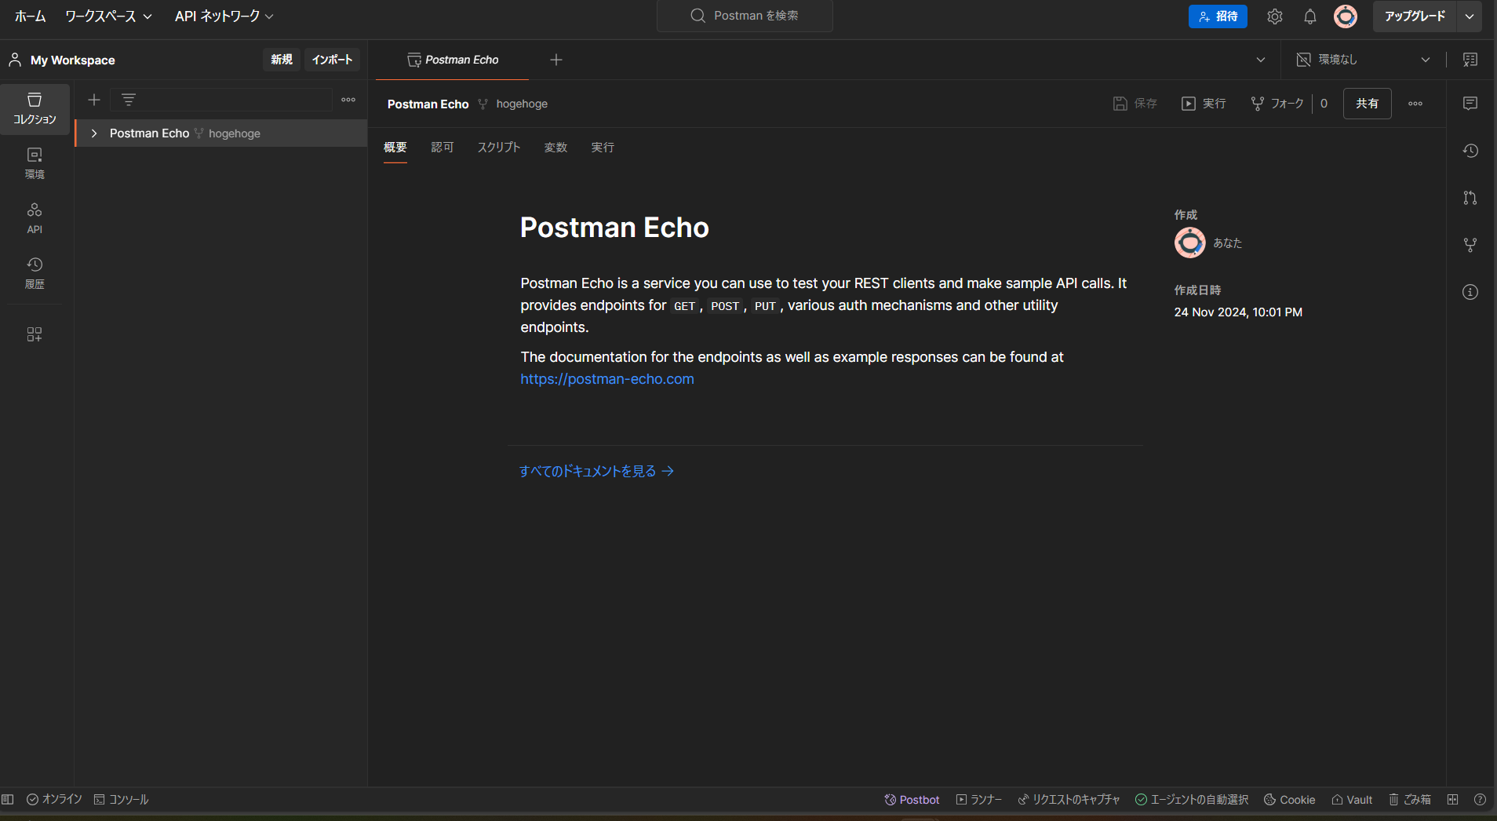Click エージェントの自動選択 in status bar
This screenshot has height=821, width=1497.
(x=1192, y=799)
